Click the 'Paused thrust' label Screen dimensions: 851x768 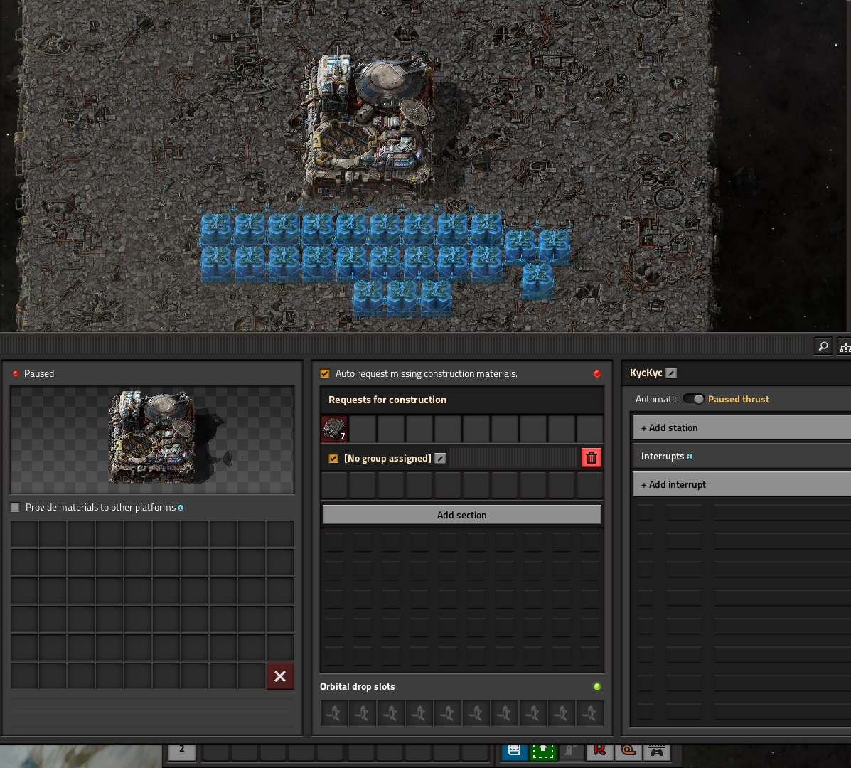[x=738, y=399]
